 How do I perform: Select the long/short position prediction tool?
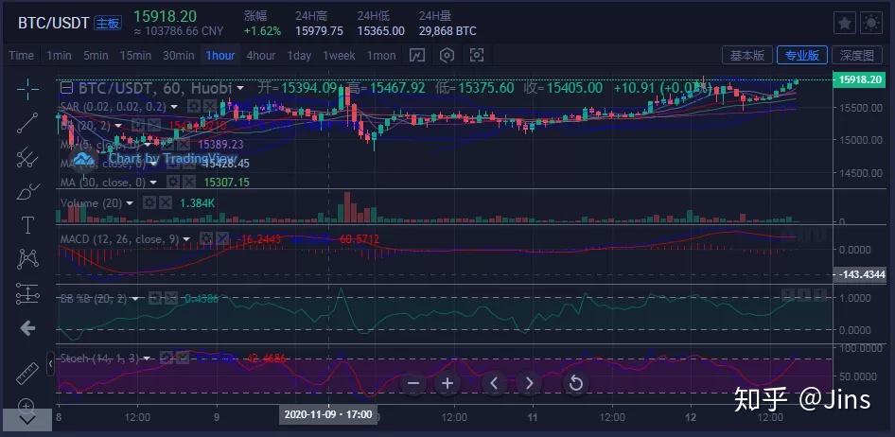pyautogui.click(x=27, y=293)
